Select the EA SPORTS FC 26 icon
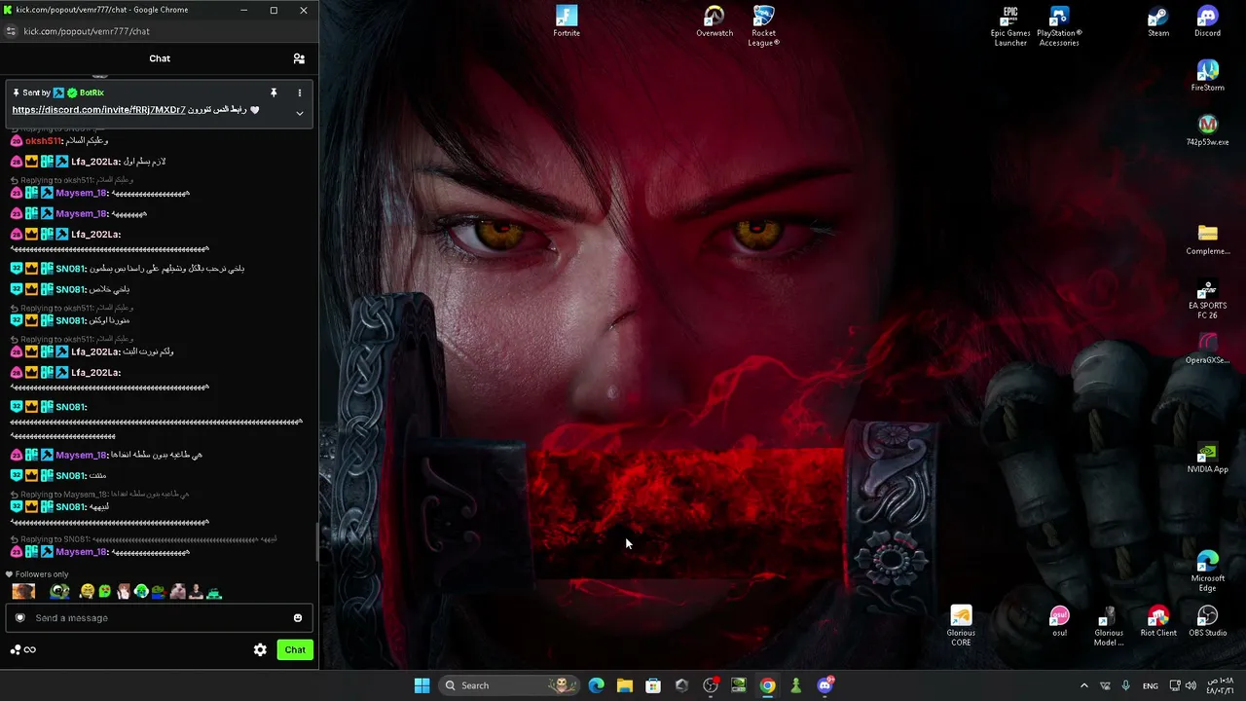The image size is (1246, 701). [x=1208, y=299]
